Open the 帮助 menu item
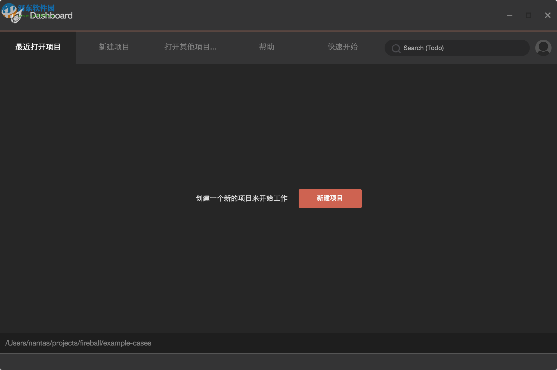This screenshot has height=370, width=557. tap(267, 47)
